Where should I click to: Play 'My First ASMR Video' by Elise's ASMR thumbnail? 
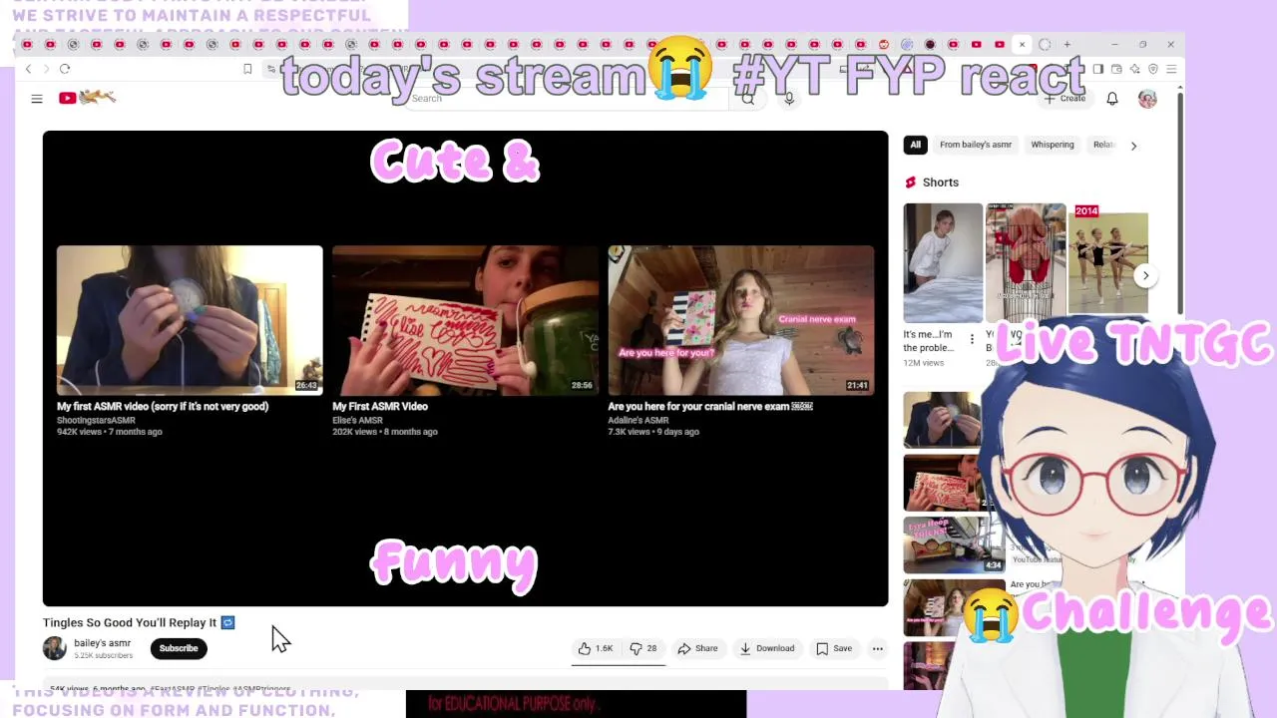point(465,320)
